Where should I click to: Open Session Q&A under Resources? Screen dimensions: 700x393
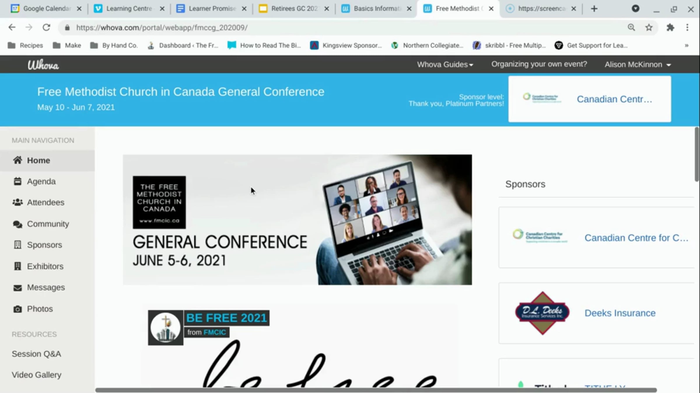36,354
